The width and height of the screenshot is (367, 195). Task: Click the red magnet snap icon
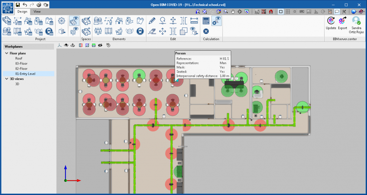pos(271,12)
